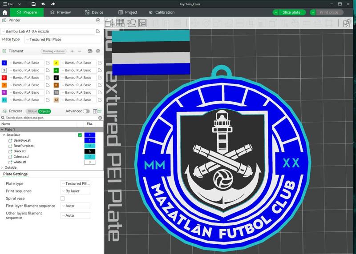This screenshot has width=356, height=254.
Task: Remove a filament with the minus icon
Action: point(80,51)
